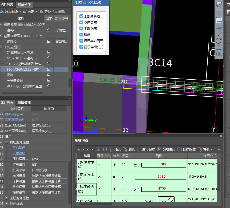The image size is (230, 208).
Task: Switch to 构件列表 tab
Action: (x=7, y=5)
